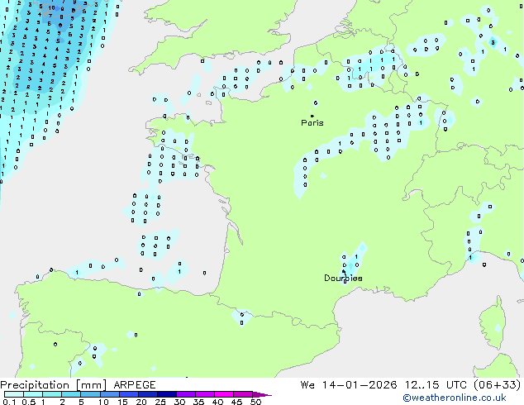The width and height of the screenshot is (524, 405).
Task: Click the legend value 30
Action: tap(179, 402)
